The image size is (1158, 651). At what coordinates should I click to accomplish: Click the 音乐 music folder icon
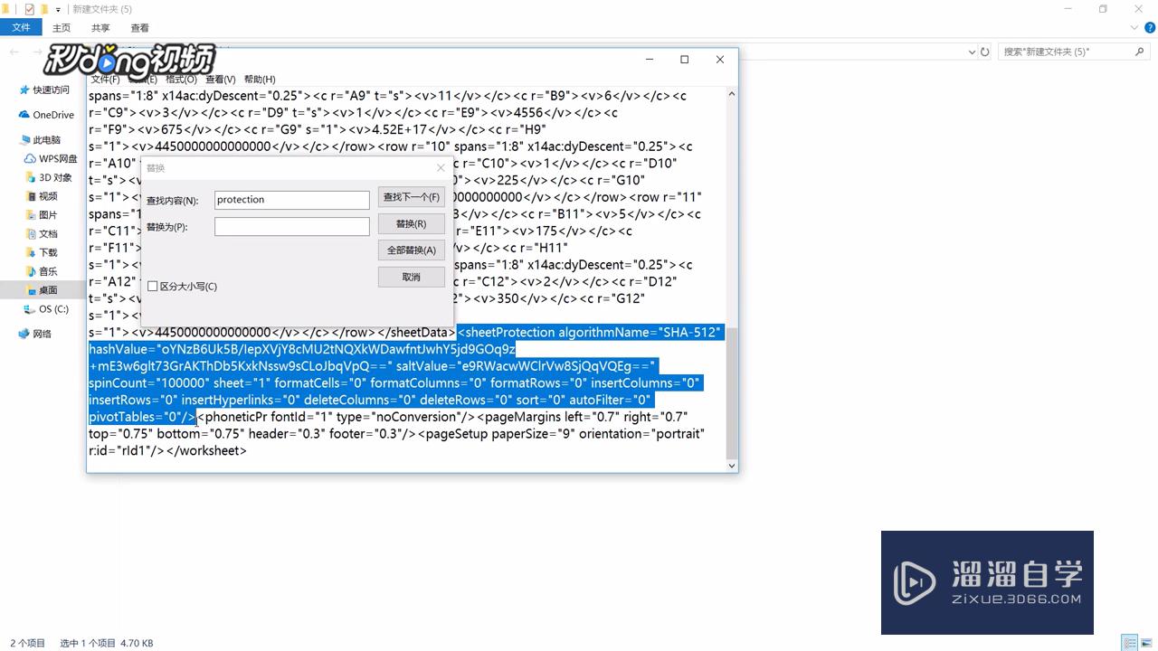[x=30, y=272]
